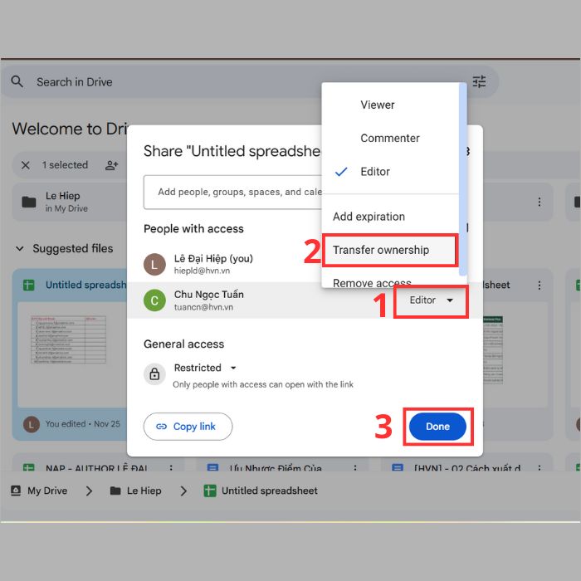Click the lock icon under General access

click(154, 373)
